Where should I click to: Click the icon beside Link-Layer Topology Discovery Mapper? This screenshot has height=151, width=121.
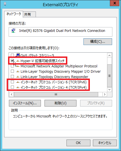[18, 72]
